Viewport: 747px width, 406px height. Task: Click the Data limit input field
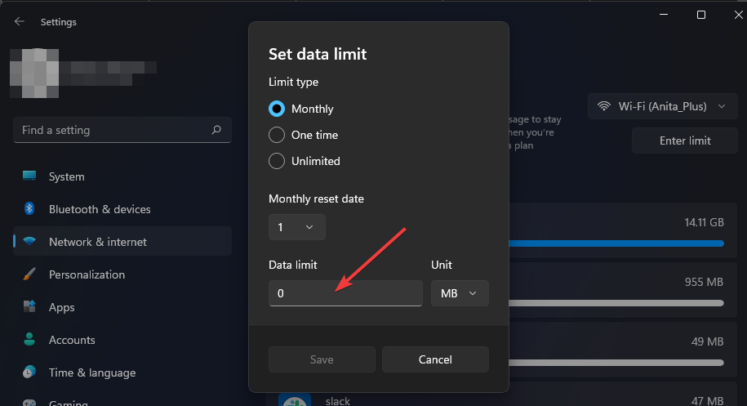click(x=345, y=293)
